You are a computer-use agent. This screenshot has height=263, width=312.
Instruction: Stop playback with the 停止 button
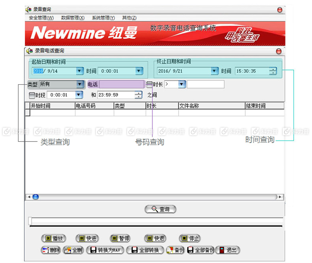click(190, 238)
